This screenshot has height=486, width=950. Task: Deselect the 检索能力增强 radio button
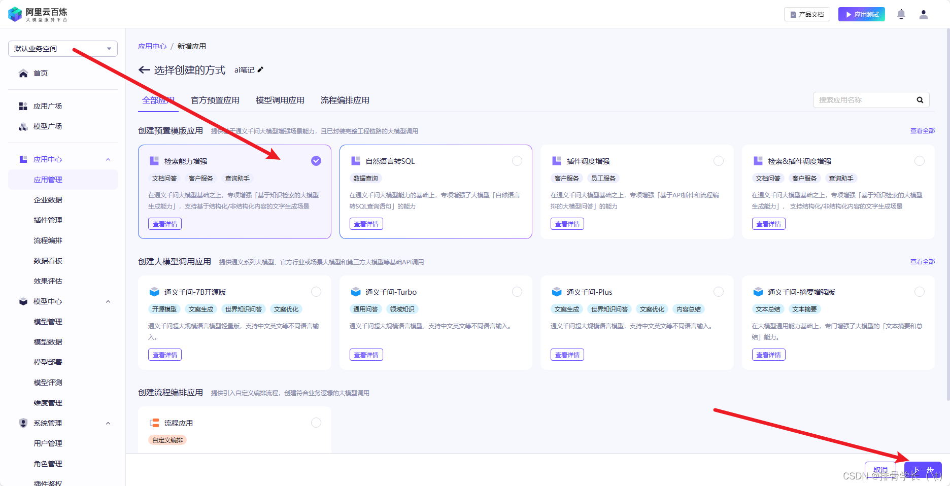click(x=316, y=161)
